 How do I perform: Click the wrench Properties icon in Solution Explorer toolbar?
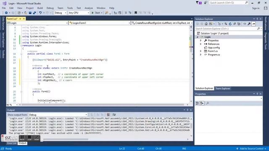[249, 24]
